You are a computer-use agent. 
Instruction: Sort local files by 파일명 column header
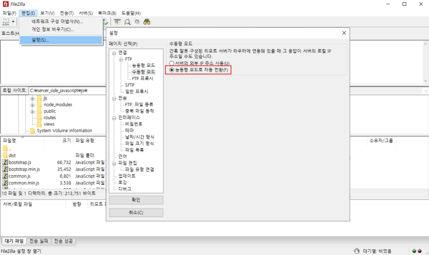click(23, 141)
